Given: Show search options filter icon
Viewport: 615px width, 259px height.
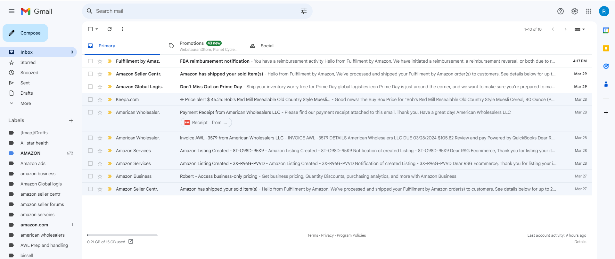Looking at the screenshot, I should pyautogui.click(x=304, y=11).
